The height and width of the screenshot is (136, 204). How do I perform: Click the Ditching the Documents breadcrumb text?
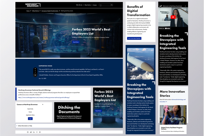click(67, 11)
